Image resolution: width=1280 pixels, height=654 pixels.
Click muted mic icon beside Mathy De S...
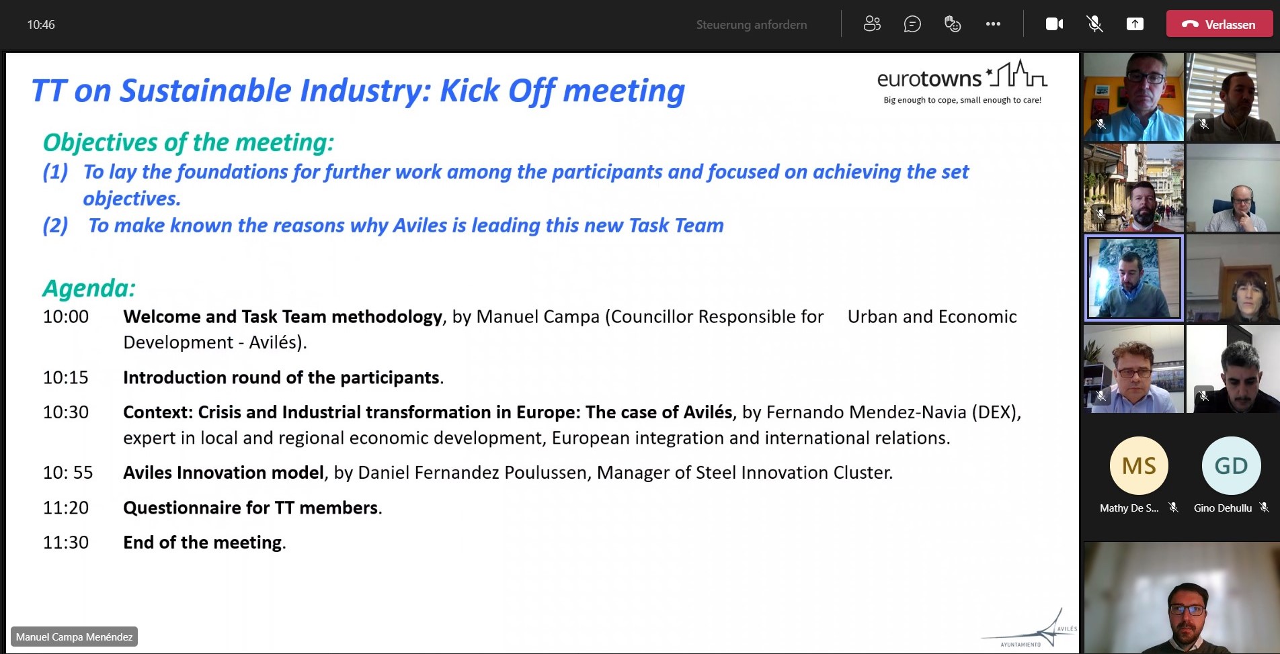1173,508
